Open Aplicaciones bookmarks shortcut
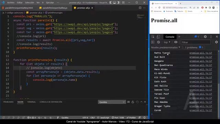The image size is (220, 124). 156,11
